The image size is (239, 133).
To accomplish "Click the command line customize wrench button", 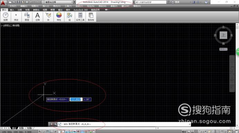I will (x=55, y=124).
